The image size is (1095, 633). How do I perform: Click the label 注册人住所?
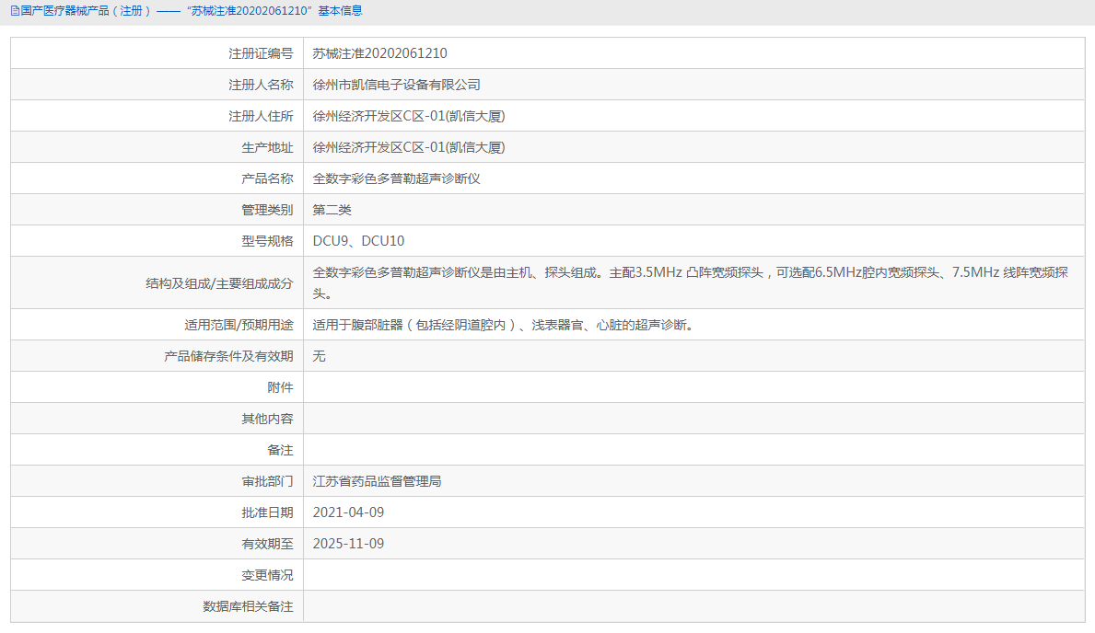(x=262, y=117)
